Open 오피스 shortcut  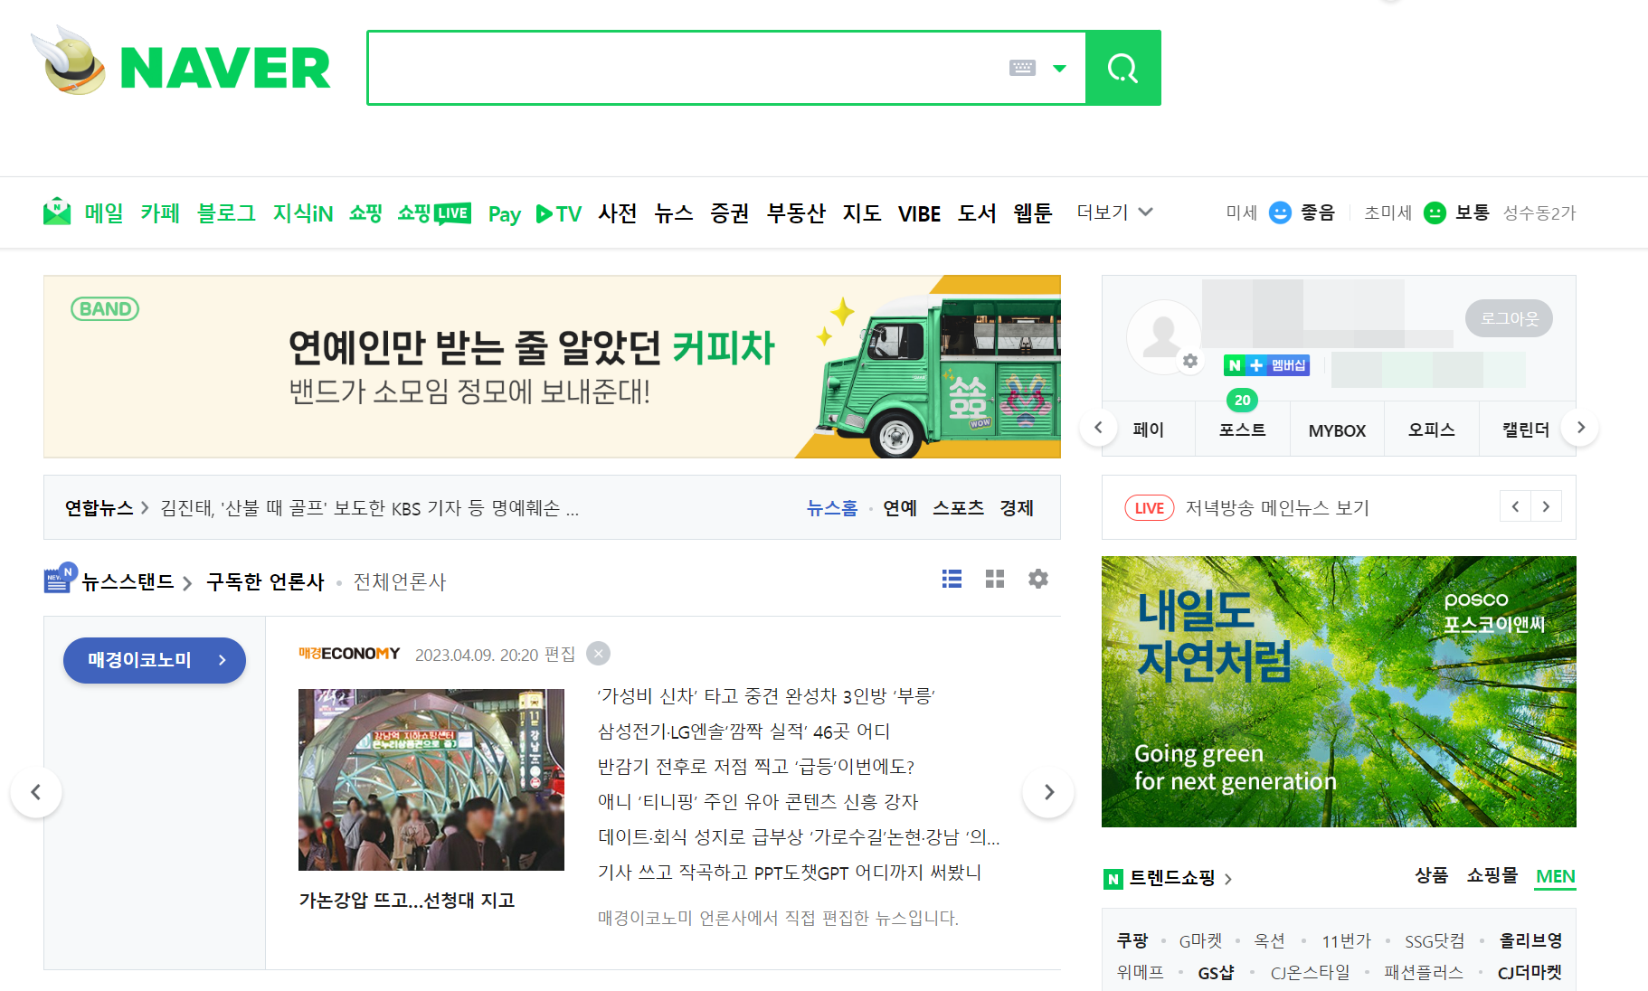pos(1431,430)
